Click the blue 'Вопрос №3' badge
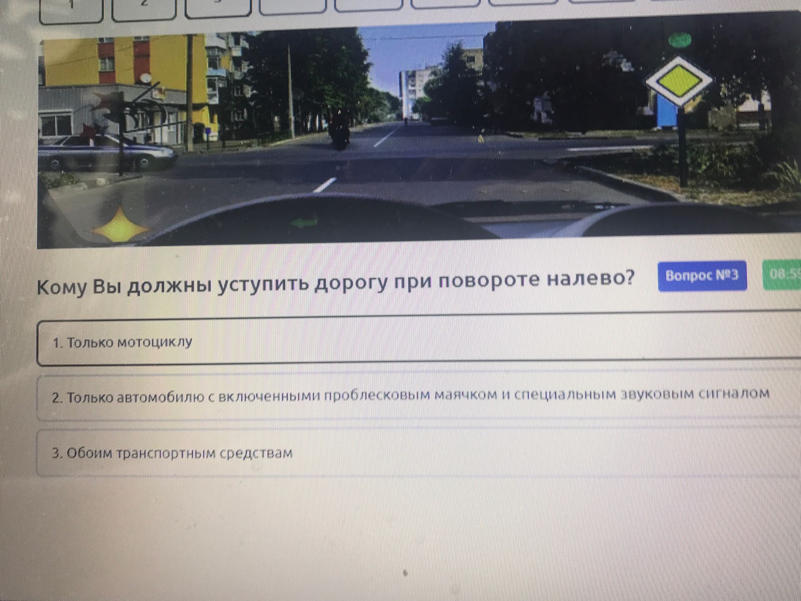Image resolution: width=801 pixels, height=601 pixels. pyautogui.click(x=702, y=275)
